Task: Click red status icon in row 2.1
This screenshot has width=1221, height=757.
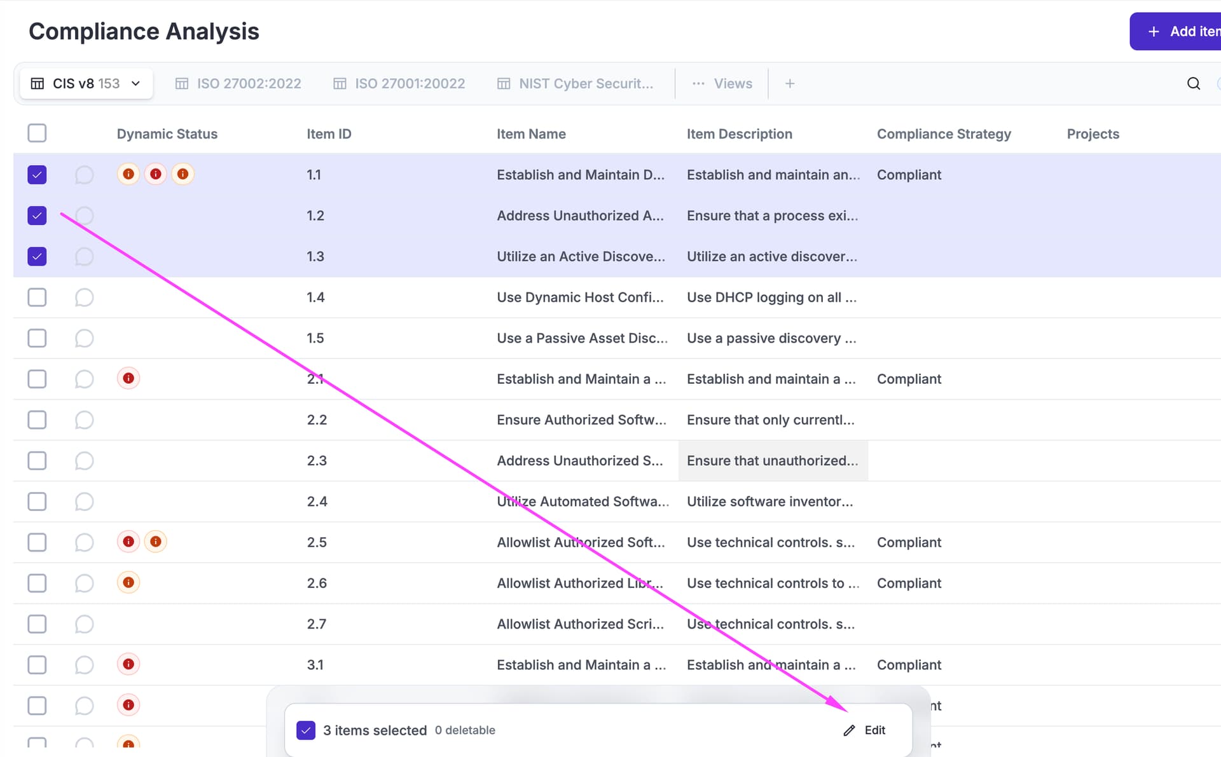Action: pos(128,378)
